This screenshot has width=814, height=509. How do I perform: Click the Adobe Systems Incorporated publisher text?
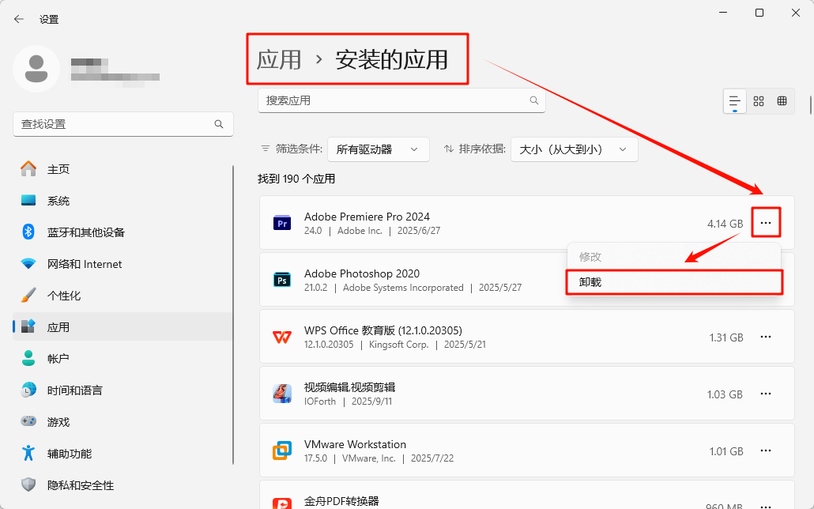pos(403,288)
